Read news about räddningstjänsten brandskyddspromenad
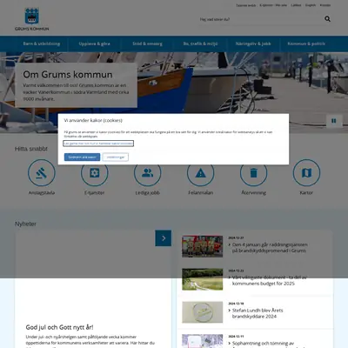The height and width of the screenshot is (348, 348). pyautogui.click(x=269, y=248)
